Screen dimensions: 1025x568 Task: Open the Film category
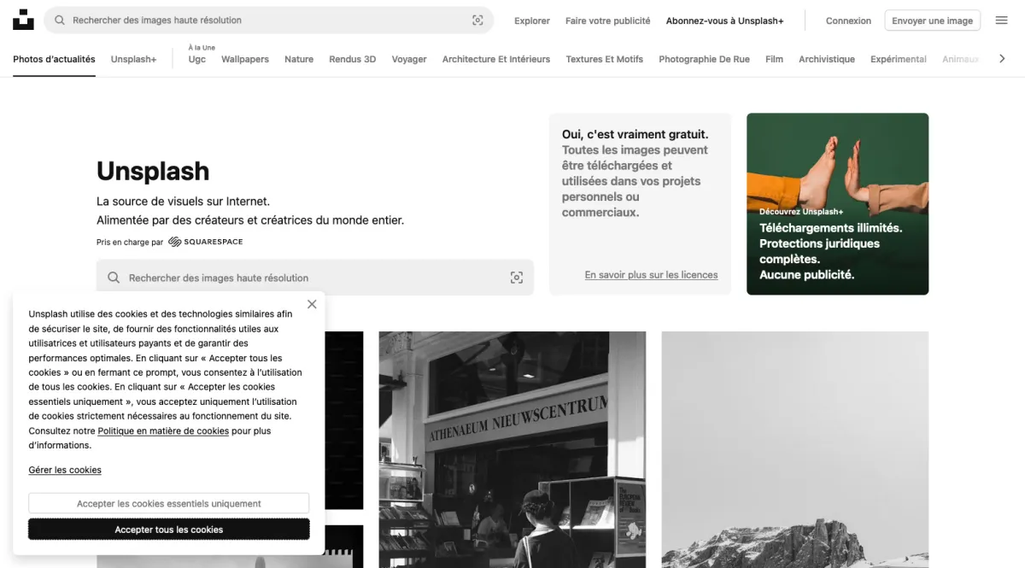tap(774, 59)
